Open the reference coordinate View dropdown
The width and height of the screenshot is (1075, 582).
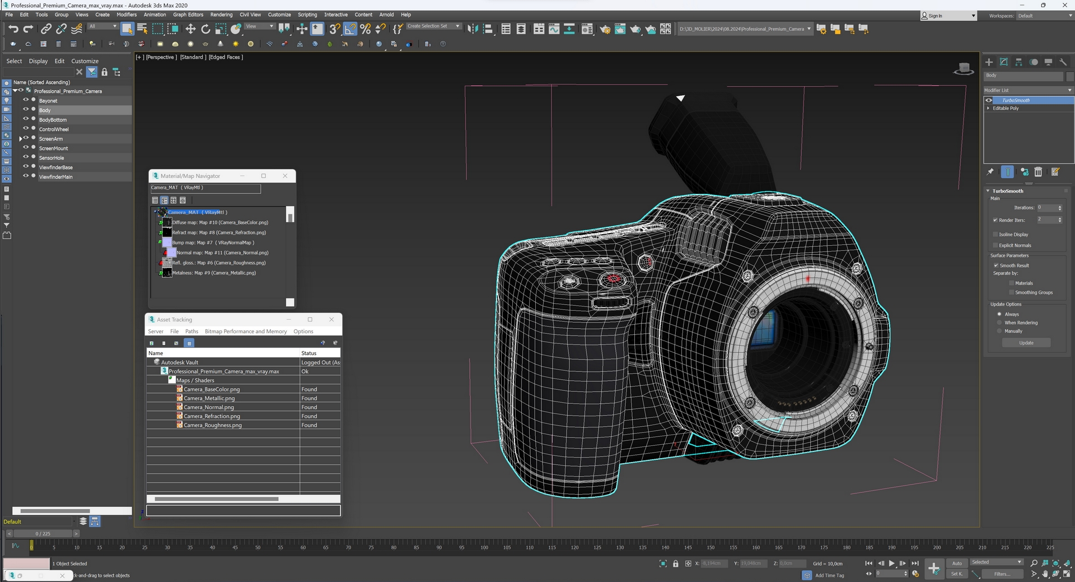click(x=260, y=26)
